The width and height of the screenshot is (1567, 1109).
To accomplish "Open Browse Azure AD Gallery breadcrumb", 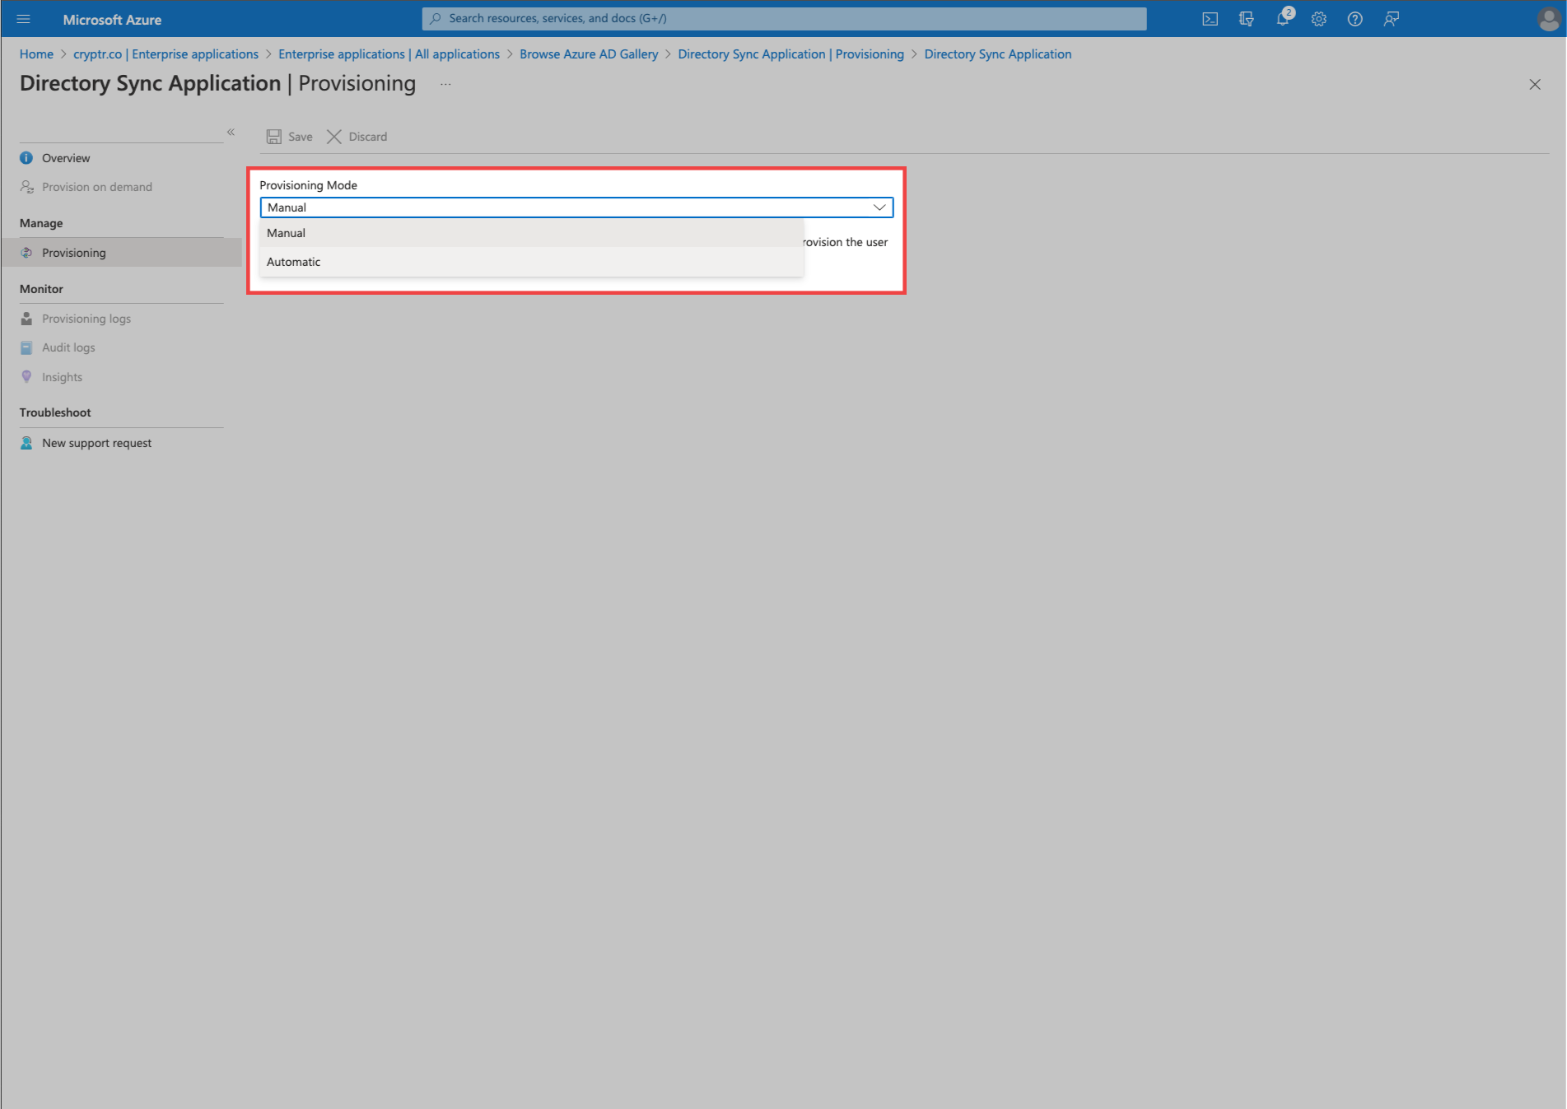I will coord(589,54).
